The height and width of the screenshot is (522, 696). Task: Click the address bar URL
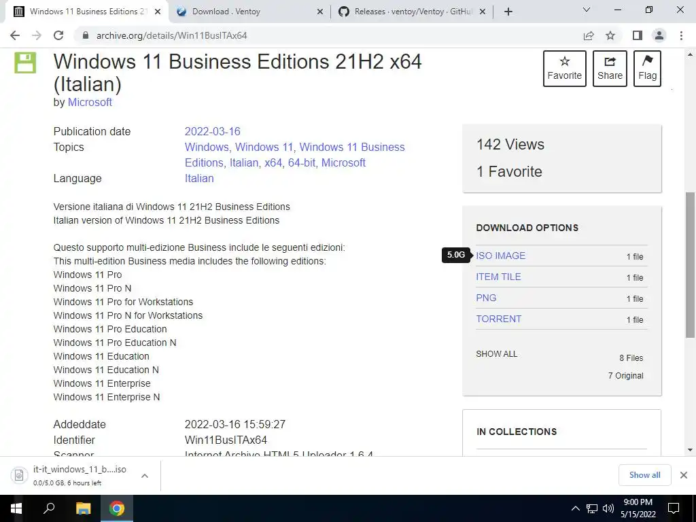[x=171, y=35]
